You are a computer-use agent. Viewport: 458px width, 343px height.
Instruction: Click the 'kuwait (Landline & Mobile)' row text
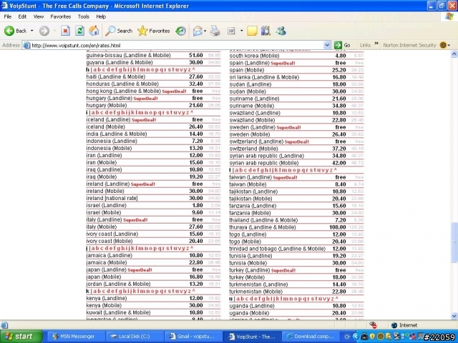[x=118, y=313]
